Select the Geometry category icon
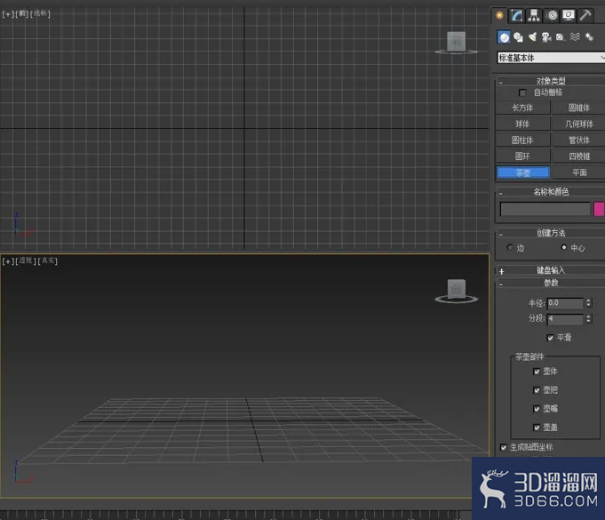The image size is (605, 520). coord(504,37)
